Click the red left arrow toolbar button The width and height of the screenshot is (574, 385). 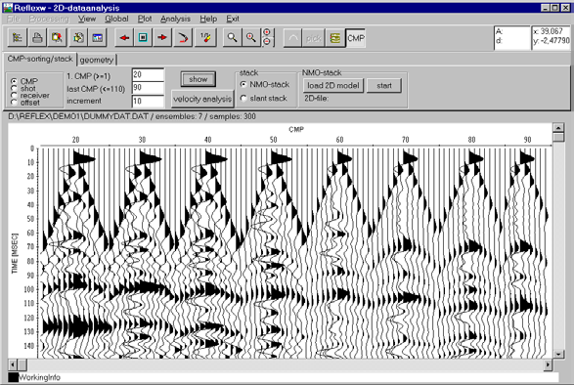click(124, 38)
